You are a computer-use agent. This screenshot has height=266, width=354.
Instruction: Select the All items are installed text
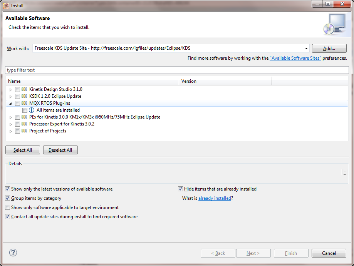[58, 110]
